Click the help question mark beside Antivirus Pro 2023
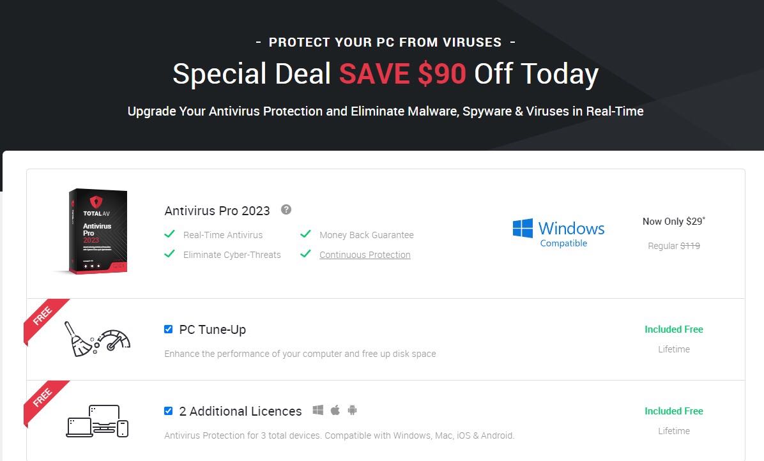The image size is (764, 461). tap(286, 210)
